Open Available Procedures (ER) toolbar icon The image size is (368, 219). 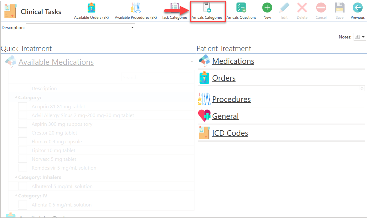136,8
